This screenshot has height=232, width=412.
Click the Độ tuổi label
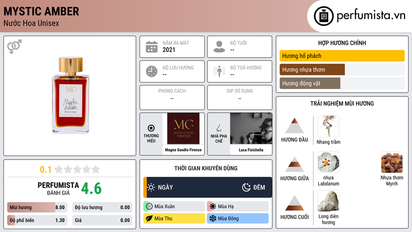tap(239, 43)
